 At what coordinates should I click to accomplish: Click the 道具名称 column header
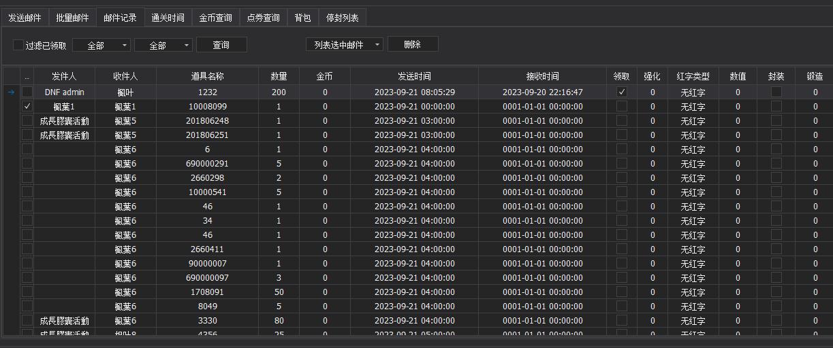[207, 76]
